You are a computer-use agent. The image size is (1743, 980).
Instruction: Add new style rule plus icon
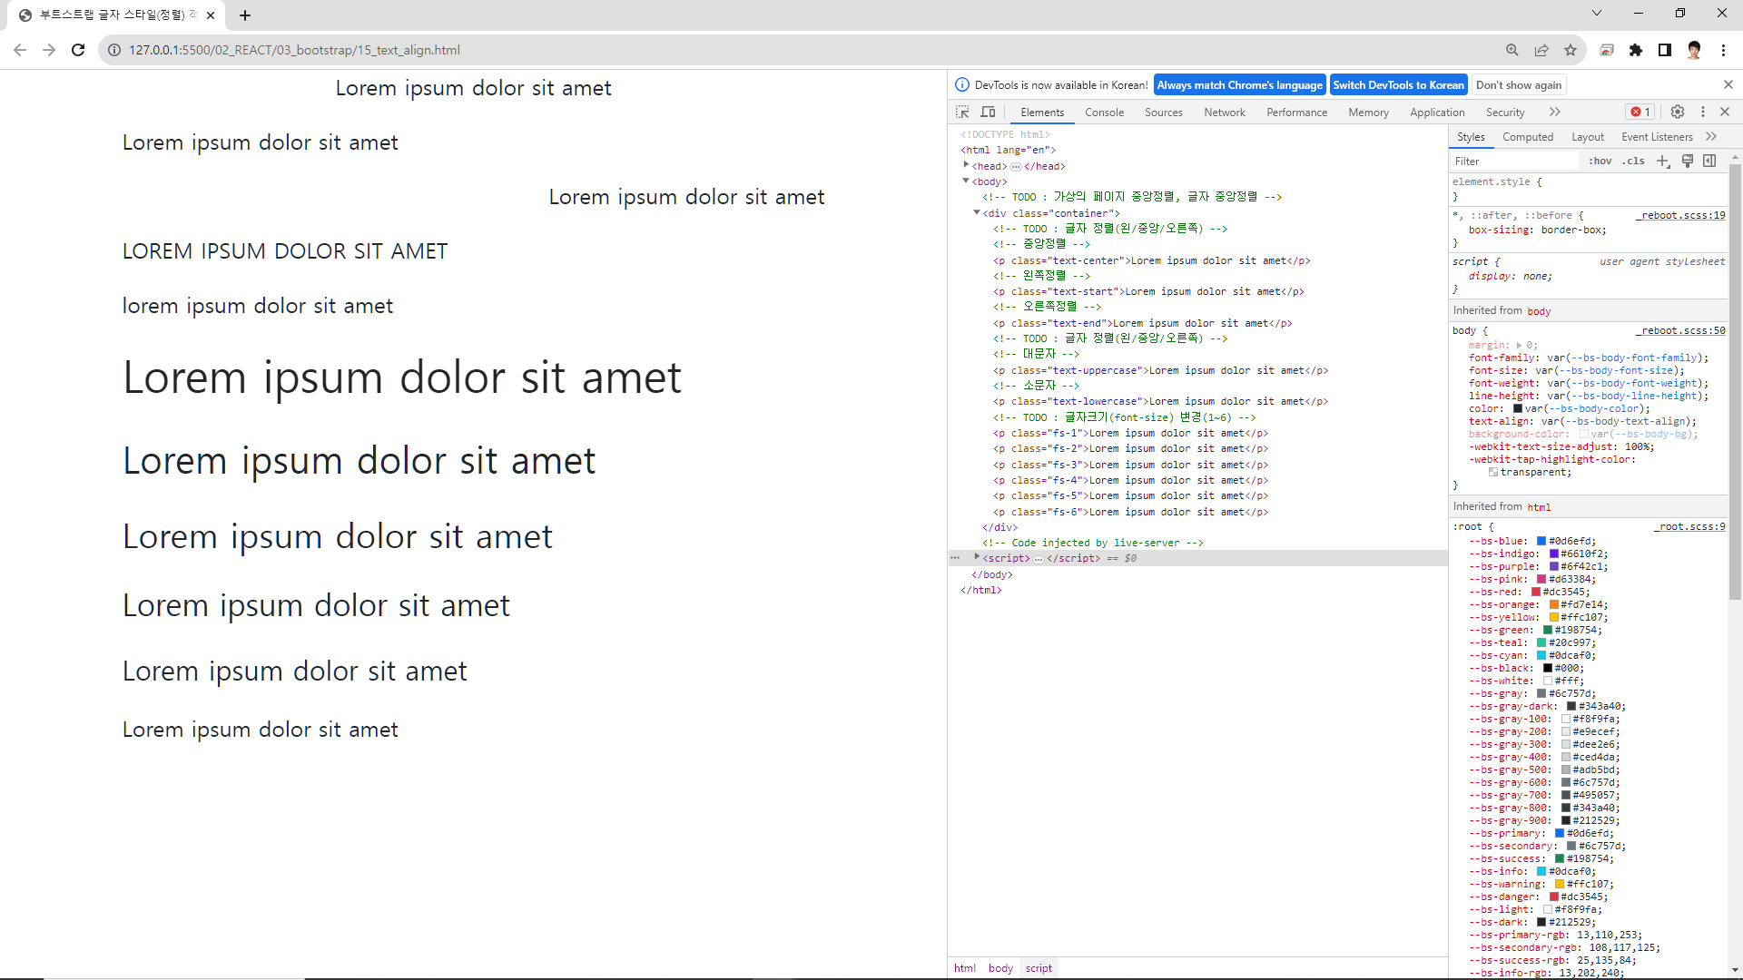tap(1663, 161)
